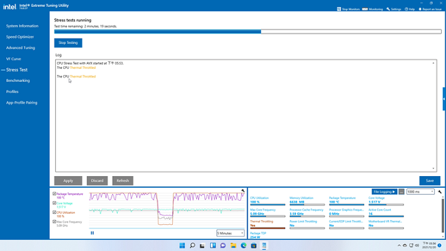Pause the monitoring graph

92,233
